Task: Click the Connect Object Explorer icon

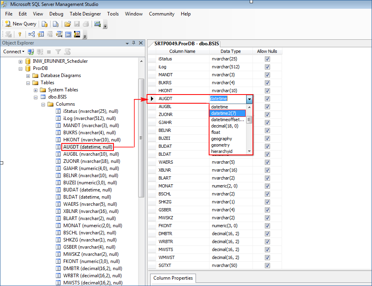Action: [31, 52]
